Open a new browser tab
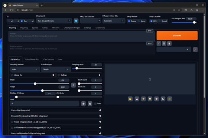Screen dimensions: 208x138 click(42, 5)
